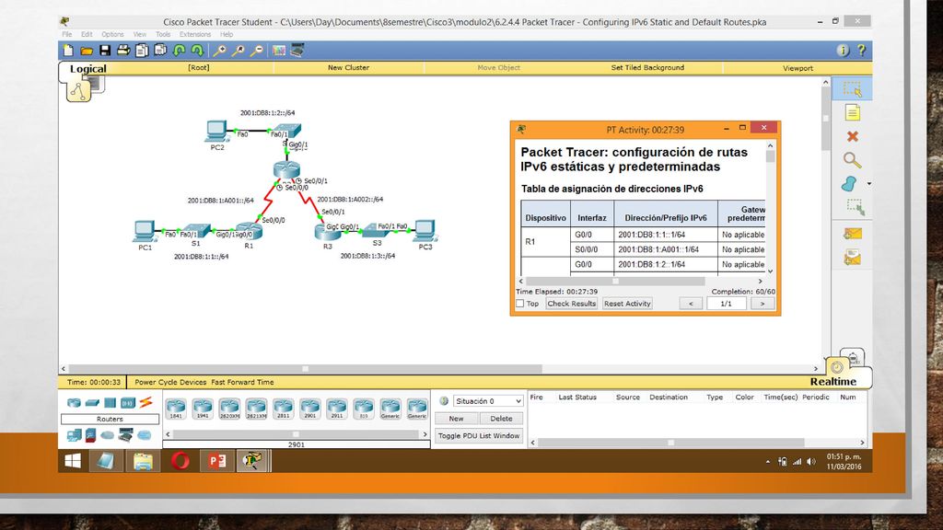Click Reset Activity button
Image resolution: width=943 pixels, height=530 pixels.
(x=627, y=304)
